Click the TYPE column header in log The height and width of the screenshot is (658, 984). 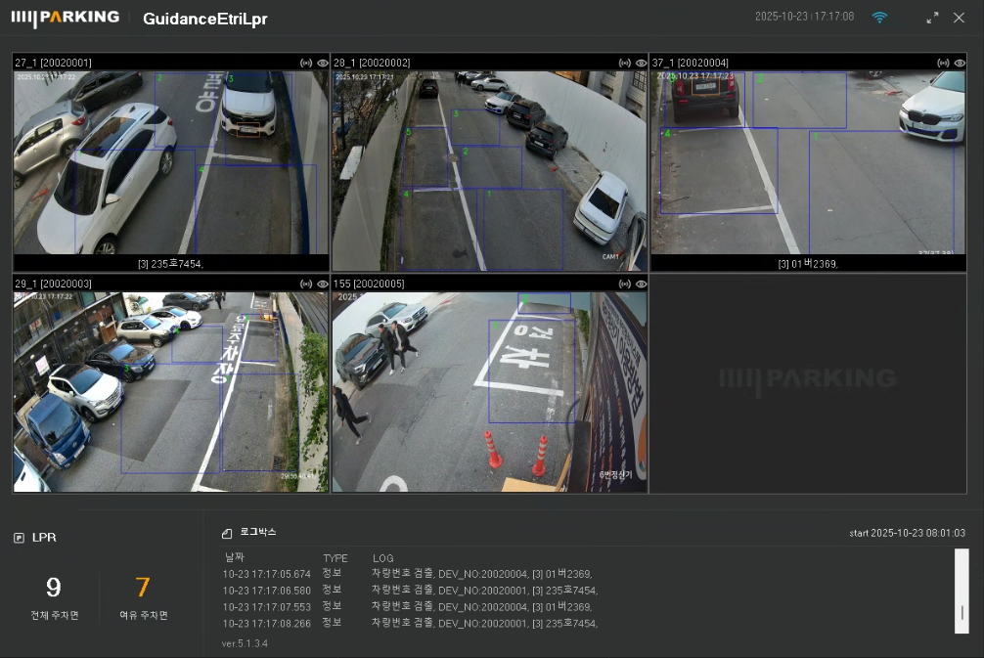[335, 558]
